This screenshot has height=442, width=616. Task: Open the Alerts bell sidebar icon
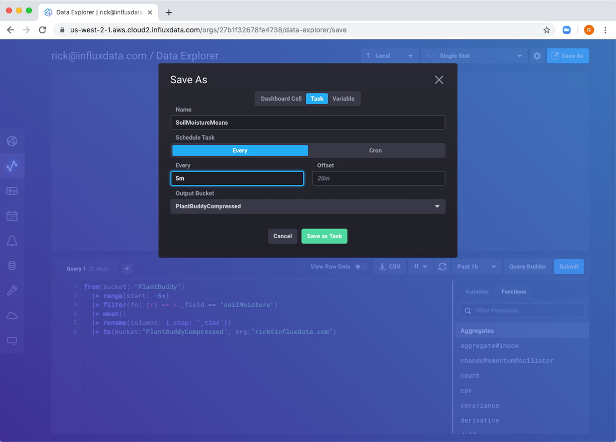point(12,241)
